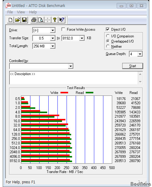Image resolution: width=152 pixels, height=187 pixels.
Task: Save results using the floppy disk icon
Action: (x=24, y=20)
